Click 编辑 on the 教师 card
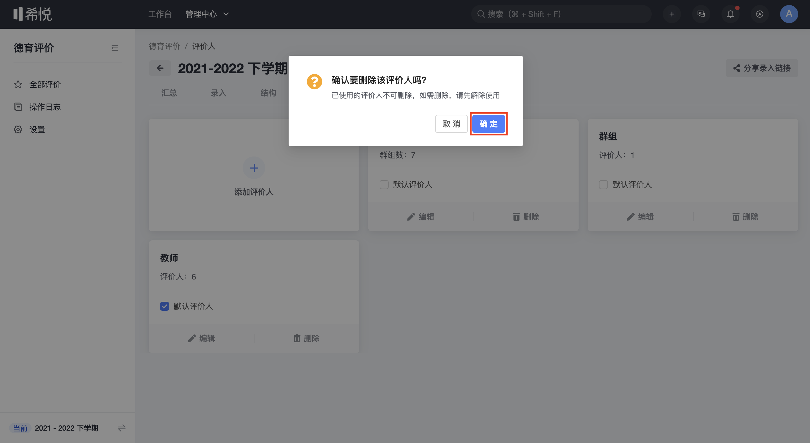 point(201,338)
